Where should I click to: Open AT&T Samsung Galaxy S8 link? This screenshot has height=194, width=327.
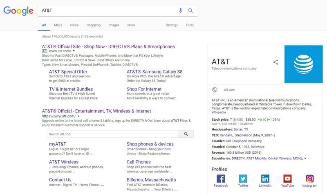click(x=155, y=72)
